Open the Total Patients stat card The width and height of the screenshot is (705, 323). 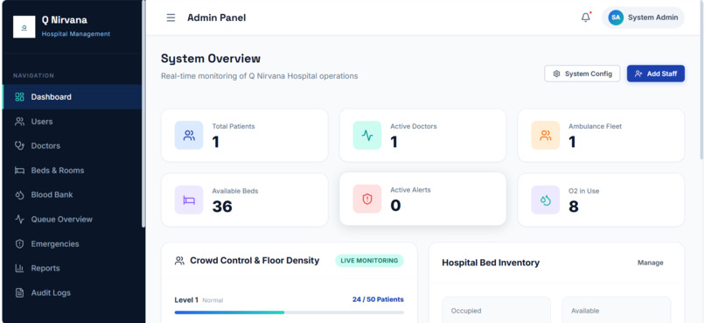click(245, 135)
